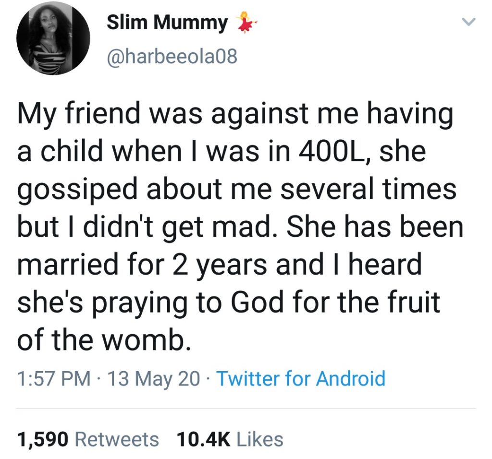Click the "1,590" retweet count number

pyautogui.click(x=44, y=438)
